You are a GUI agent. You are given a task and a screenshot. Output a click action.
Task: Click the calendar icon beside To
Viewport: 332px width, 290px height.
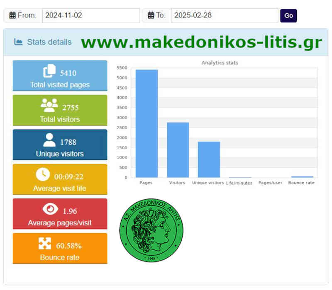coord(151,16)
